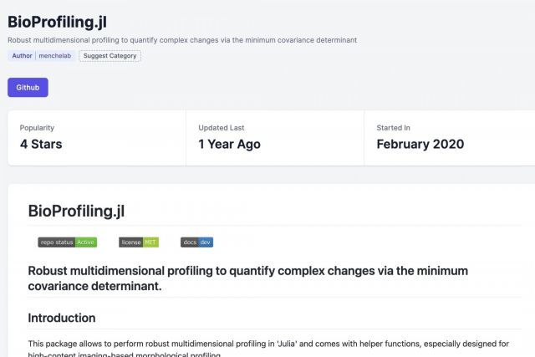The height and width of the screenshot is (357, 535).
Task: Click the repo status Active badge
Action: coord(68,242)
